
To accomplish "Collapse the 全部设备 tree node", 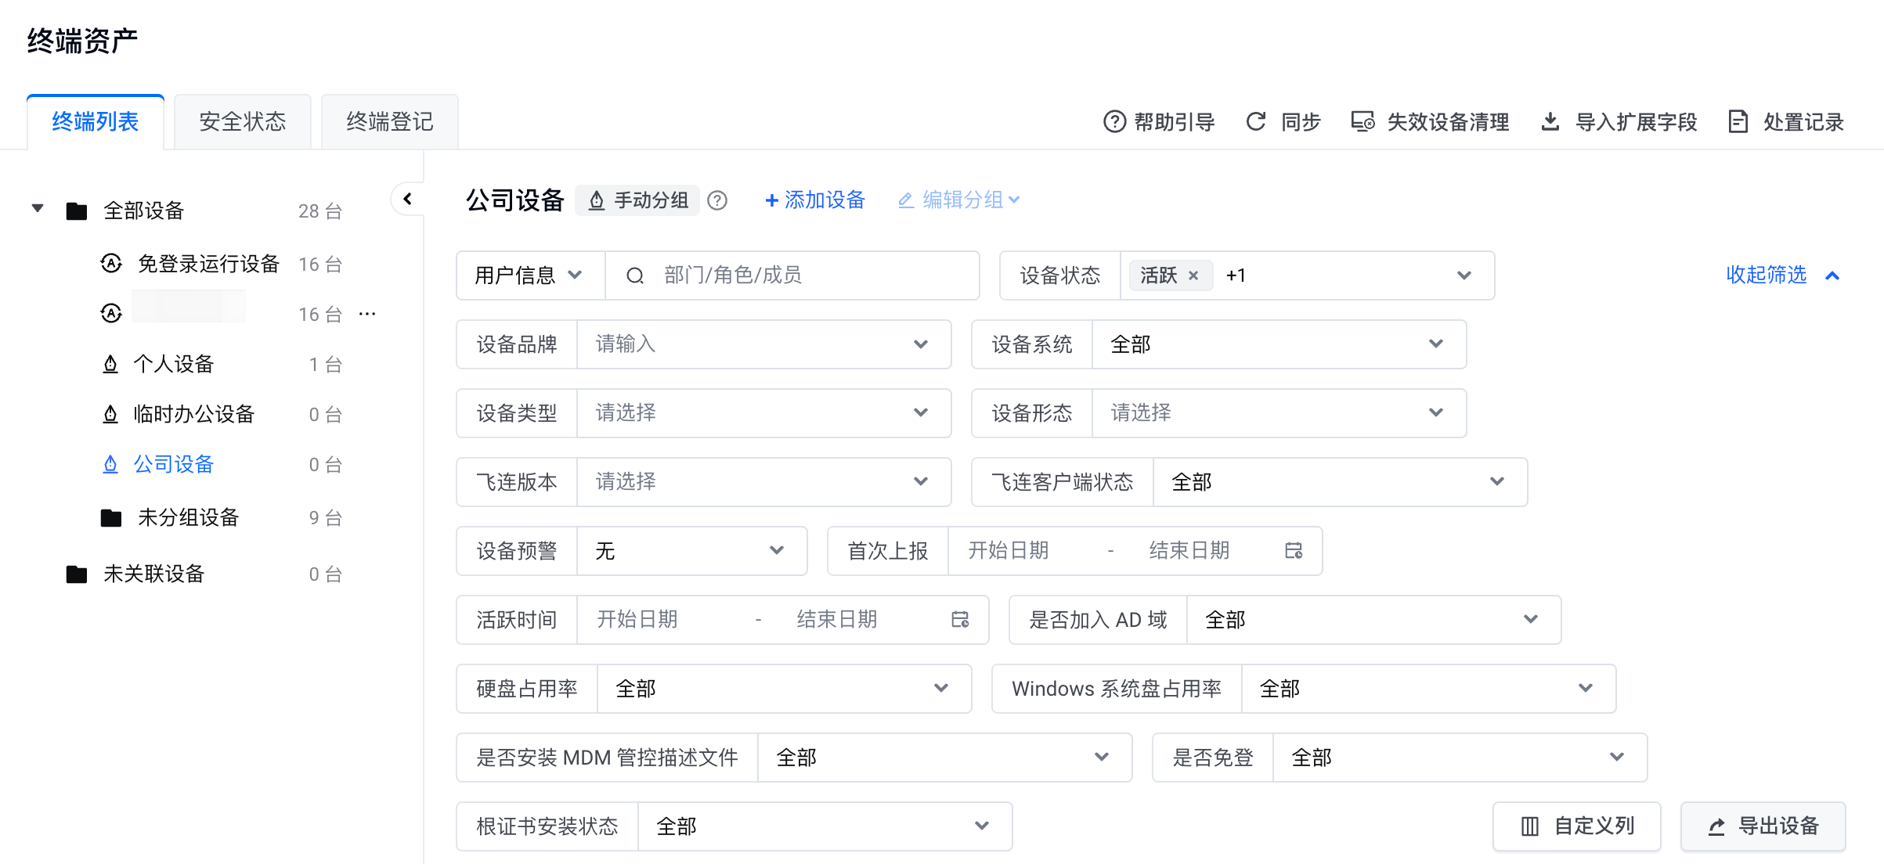I will (x=38, y=209).
